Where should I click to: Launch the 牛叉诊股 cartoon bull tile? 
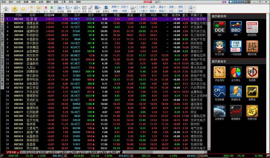[x=219, y=46]
